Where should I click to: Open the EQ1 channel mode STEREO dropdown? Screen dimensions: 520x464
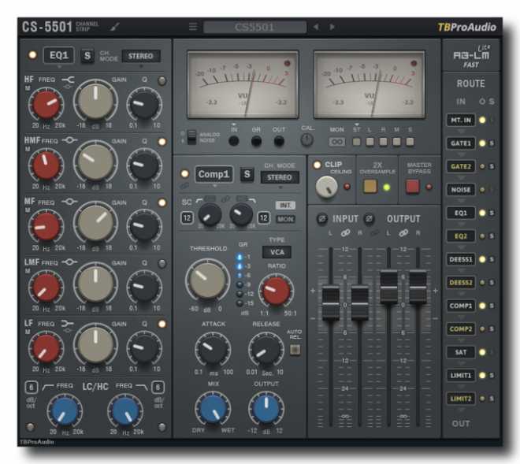[140, 56]
